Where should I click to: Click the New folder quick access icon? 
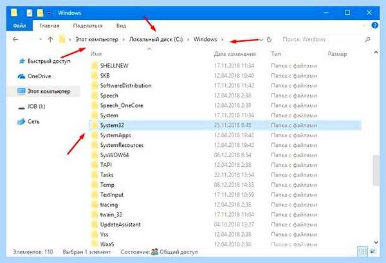tap(40, 13)
